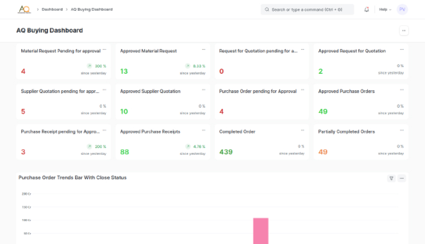Open Supplier Quotation pending for approval card
Screen dimensions: 425x244
(63, 101)
